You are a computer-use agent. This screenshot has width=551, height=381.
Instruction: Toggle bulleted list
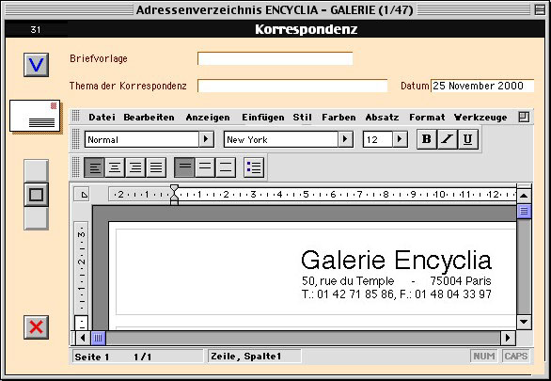coord(254,167)
